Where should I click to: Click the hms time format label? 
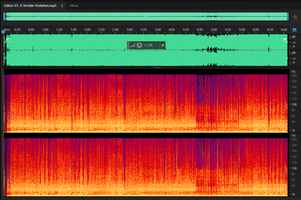[x=7, y=30]
